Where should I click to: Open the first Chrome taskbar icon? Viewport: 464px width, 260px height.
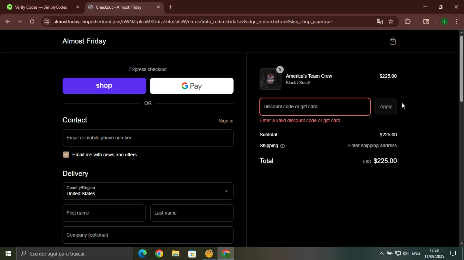click(x=159, y=254)
